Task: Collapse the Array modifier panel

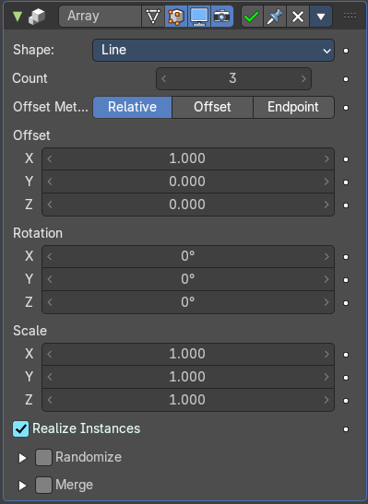Action: [18, 16]
